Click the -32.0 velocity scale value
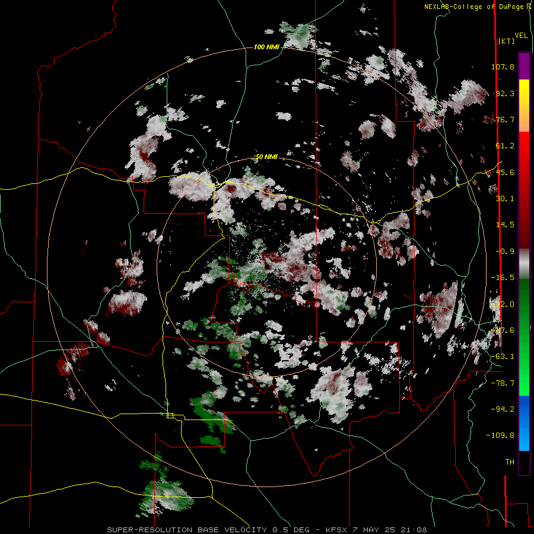The width and height of the screenshot is (534, 534). coord(503,304)
